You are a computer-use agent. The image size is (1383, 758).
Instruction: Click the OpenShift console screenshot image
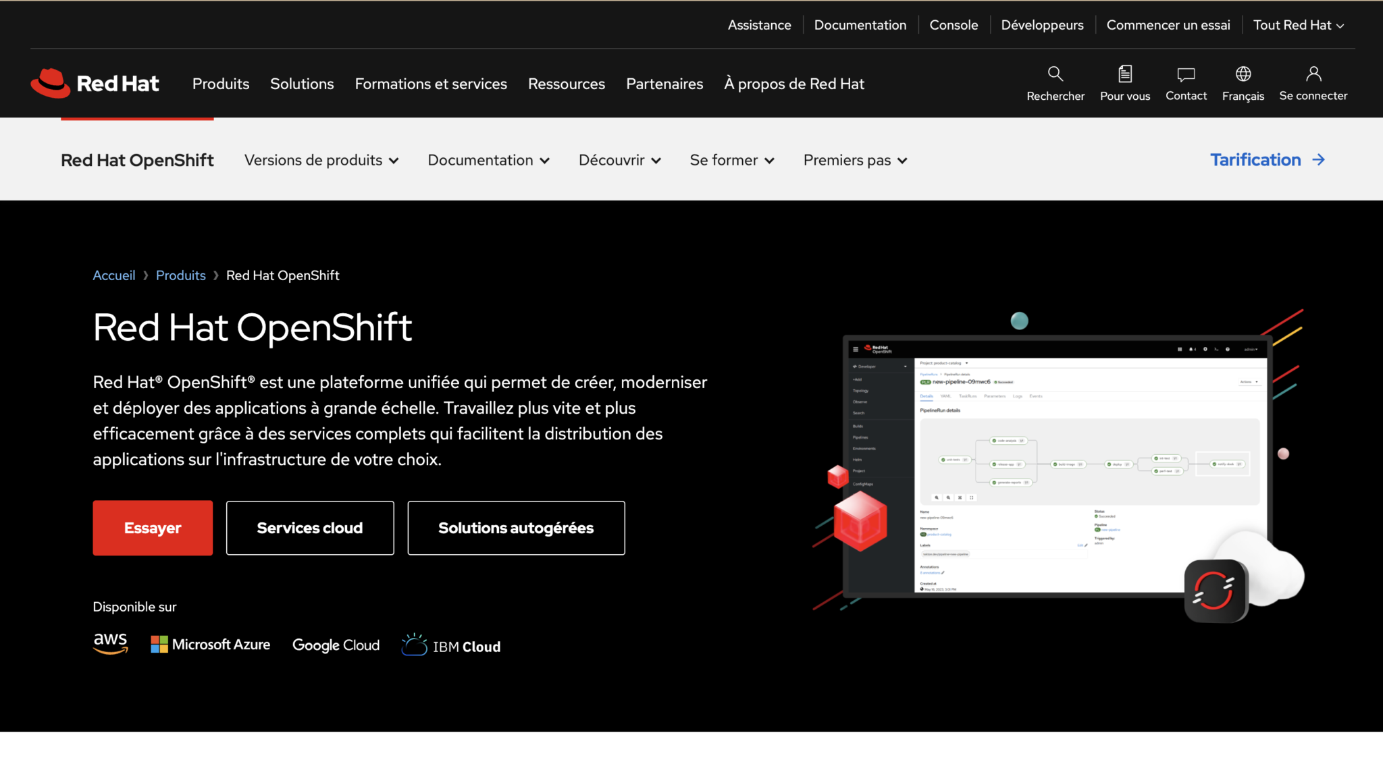click(x=1058, y=466)
